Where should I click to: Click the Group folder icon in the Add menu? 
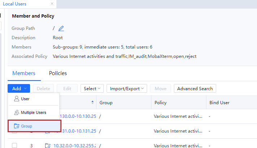point(16,126)
